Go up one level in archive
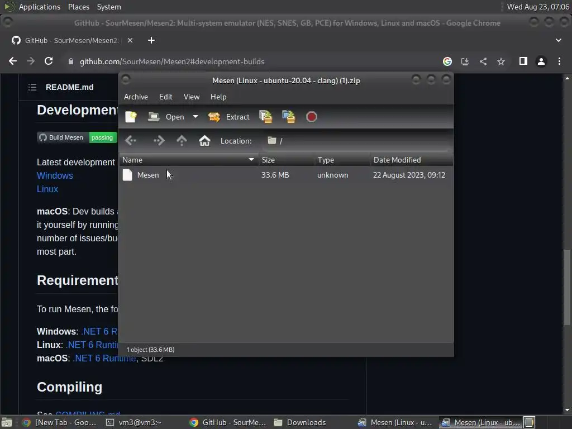 point(182,140)
